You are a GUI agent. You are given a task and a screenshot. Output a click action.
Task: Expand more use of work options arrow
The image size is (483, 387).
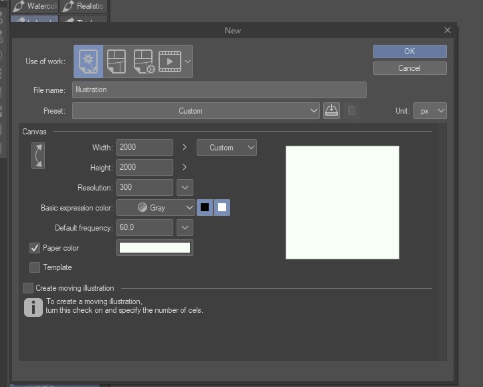pos(187,61)
